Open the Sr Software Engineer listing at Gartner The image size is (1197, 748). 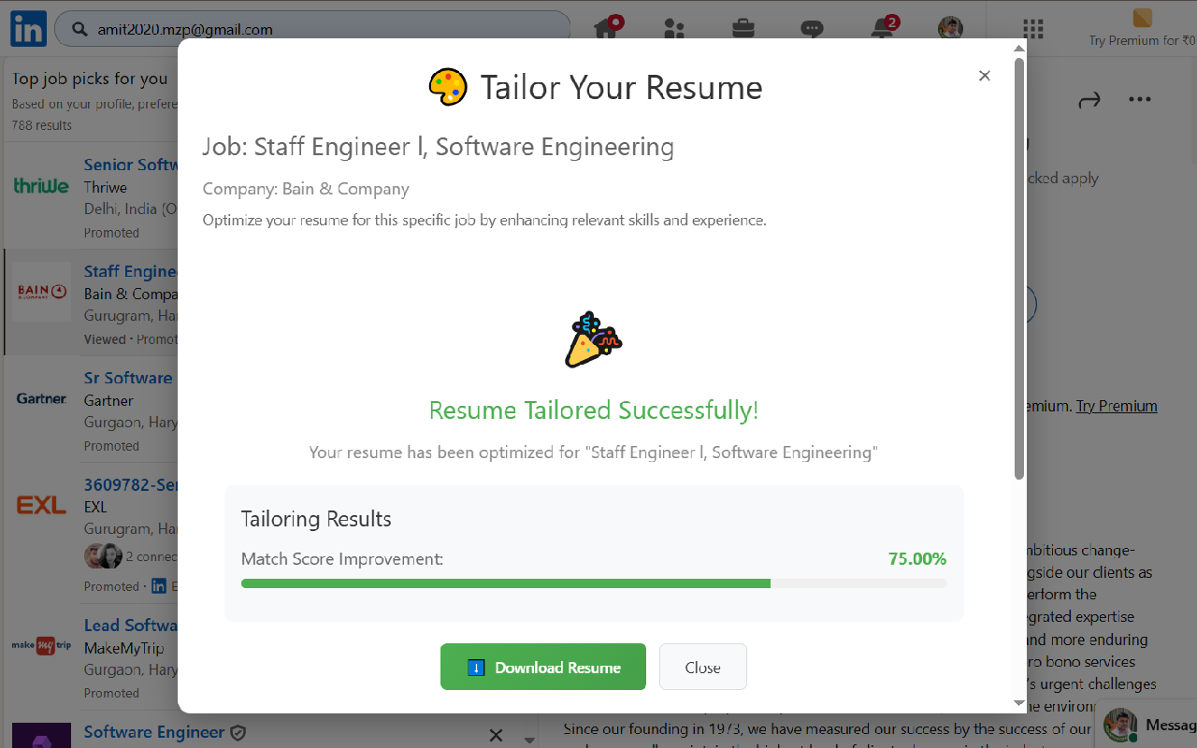(128, 378)
